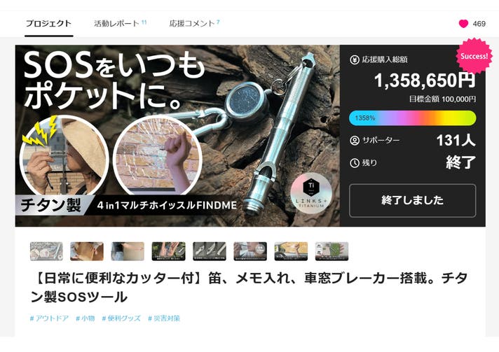Click the 1358% rainbow progress bar
This screenshot has width=499, height=352.
pos(412,118)
